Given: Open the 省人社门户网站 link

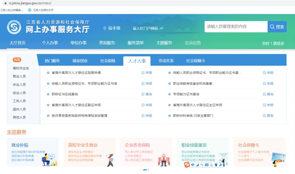Looking at the screenshot, I should (148, 28).
